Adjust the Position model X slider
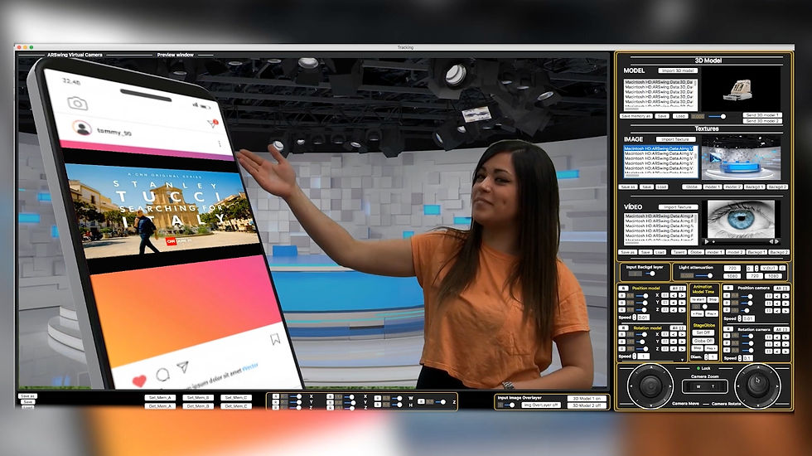Viewport: 812px width, 456px height. tap(642, 296)
